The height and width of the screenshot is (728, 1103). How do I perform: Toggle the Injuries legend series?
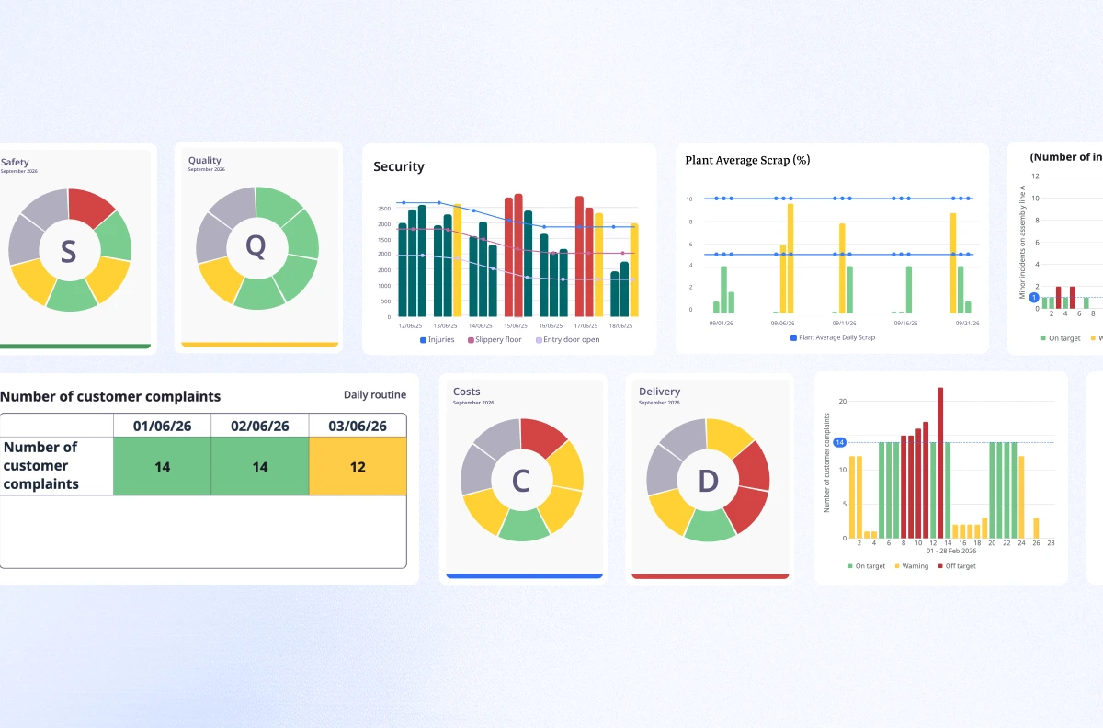tap(438, 340)
